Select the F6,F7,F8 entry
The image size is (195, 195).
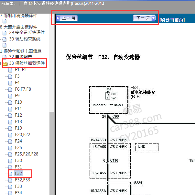(23, 89)
